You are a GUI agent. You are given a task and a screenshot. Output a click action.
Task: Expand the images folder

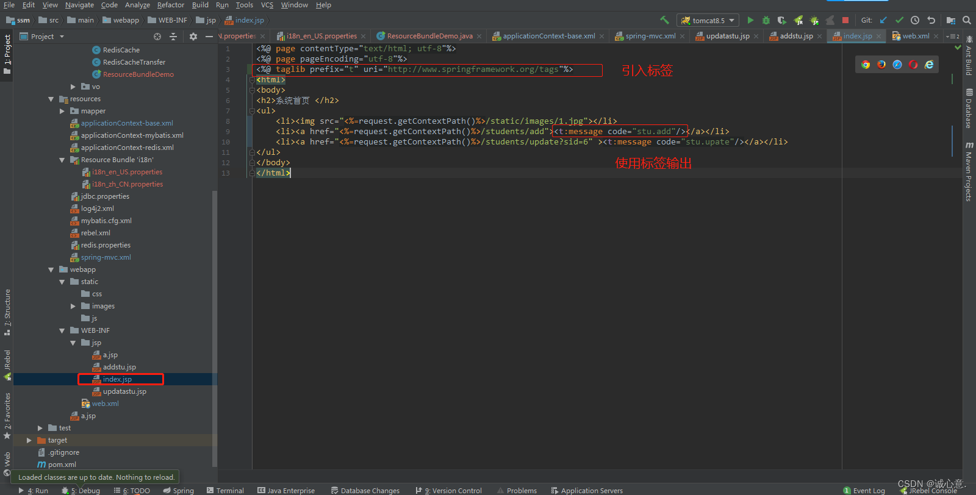point(73,306)
